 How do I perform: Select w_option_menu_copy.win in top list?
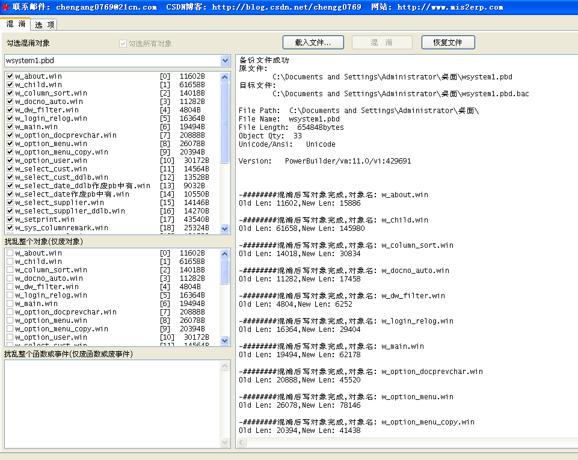pos(112,152)
